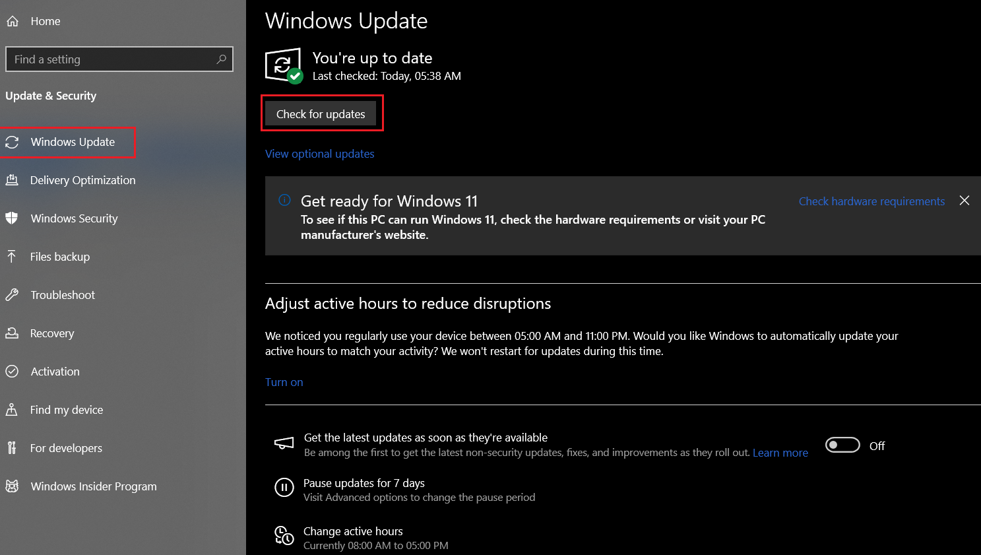The image size is (981, 555).
Task: Click the Delivery Optimization icon
Action: (x=12, y=180)
